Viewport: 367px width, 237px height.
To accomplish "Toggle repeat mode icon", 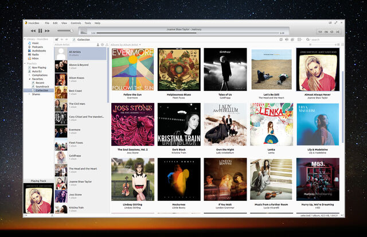I will (x=332, y=31).
